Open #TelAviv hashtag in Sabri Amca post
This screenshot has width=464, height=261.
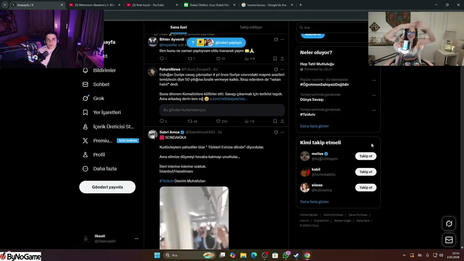(166, 181)
